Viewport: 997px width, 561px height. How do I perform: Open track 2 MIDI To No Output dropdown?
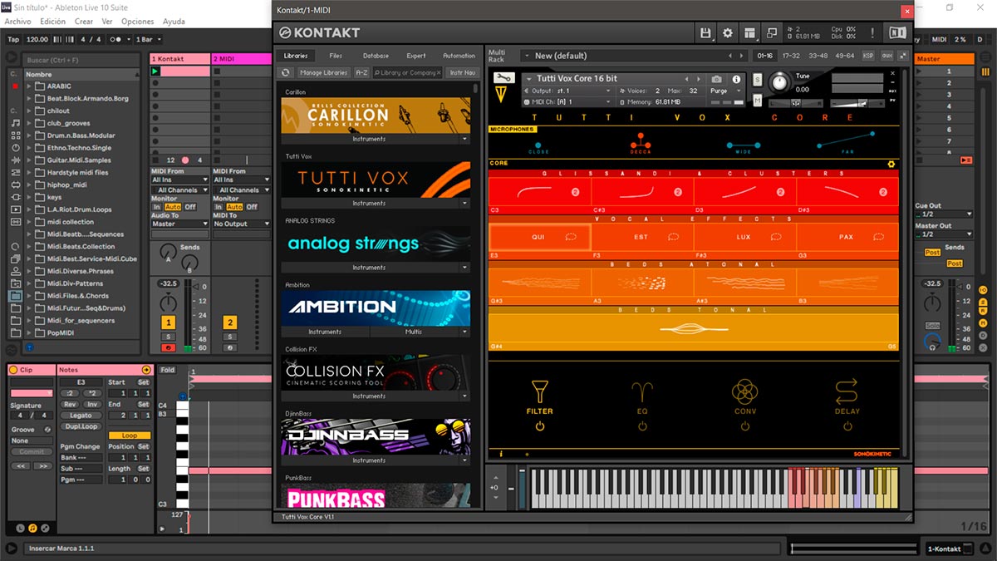point(241,224)
